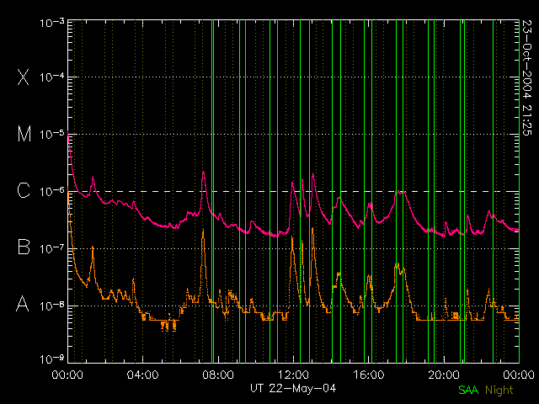Click the 10^-6 y-axis label
This screenshot has width=539, height=404.
[52, 191]
